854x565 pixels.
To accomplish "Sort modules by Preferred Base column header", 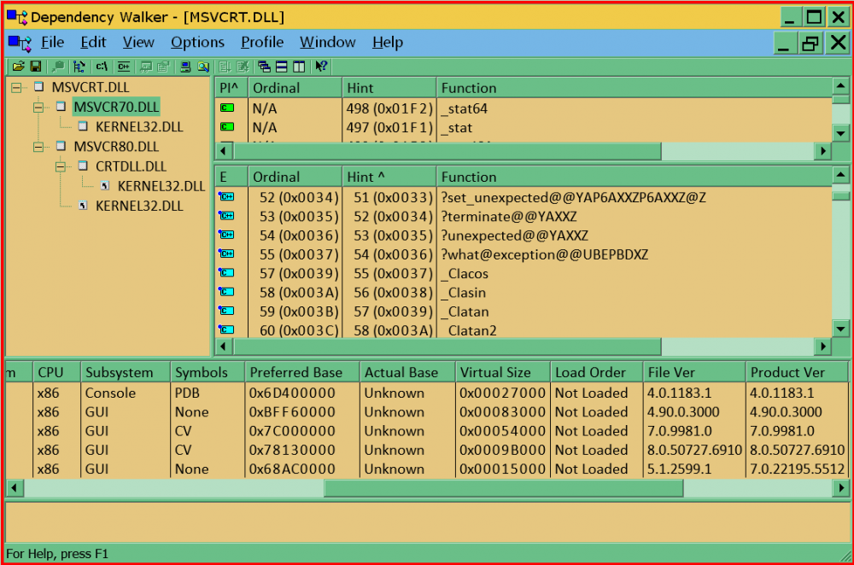I will click(x=295, y=372).
